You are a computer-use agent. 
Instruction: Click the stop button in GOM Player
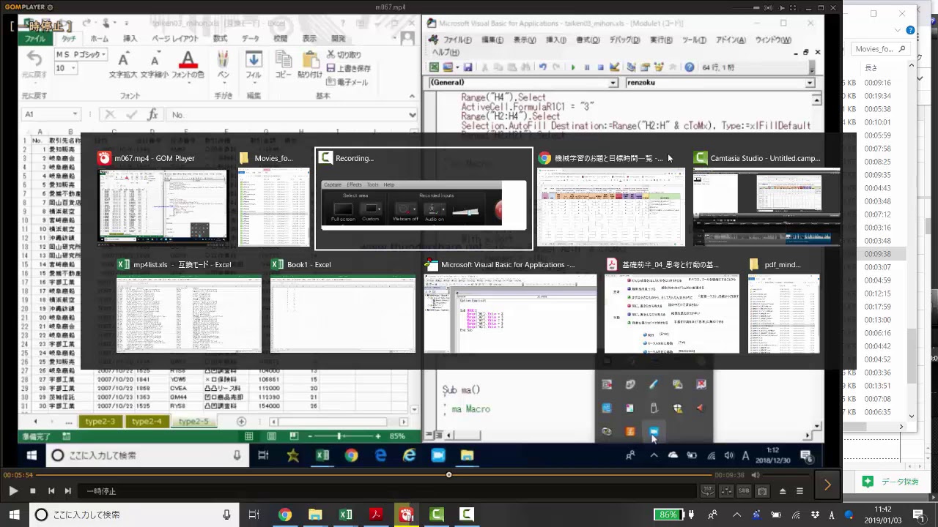(32, 491)
